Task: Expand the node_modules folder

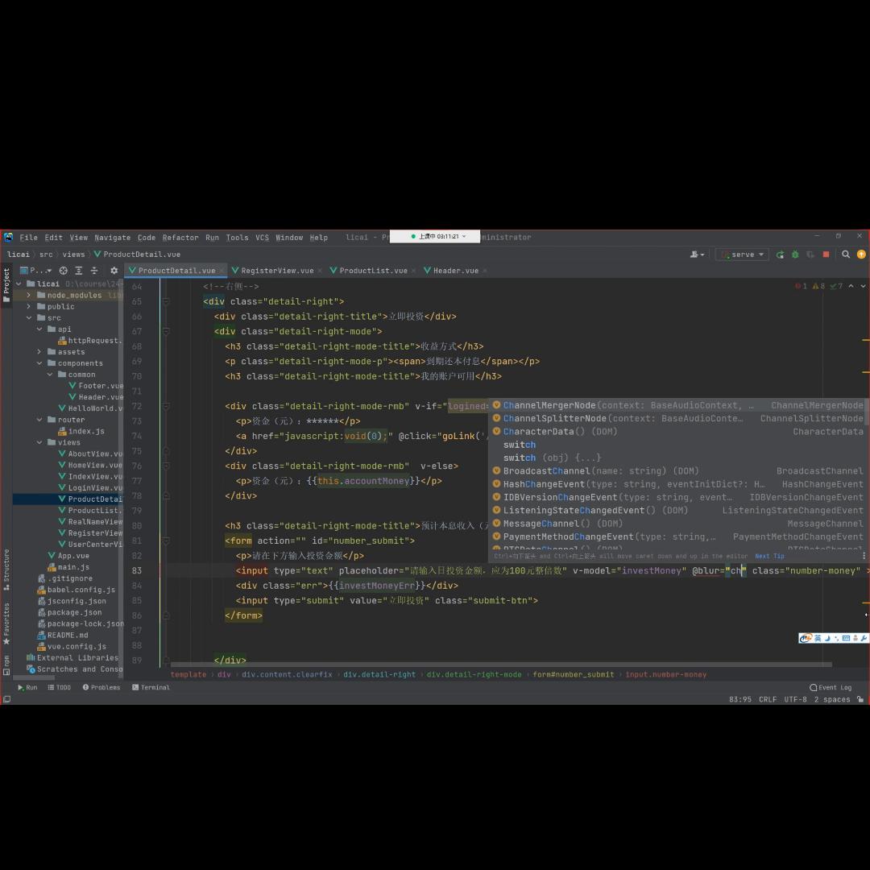Action: [x=29, y=295]
